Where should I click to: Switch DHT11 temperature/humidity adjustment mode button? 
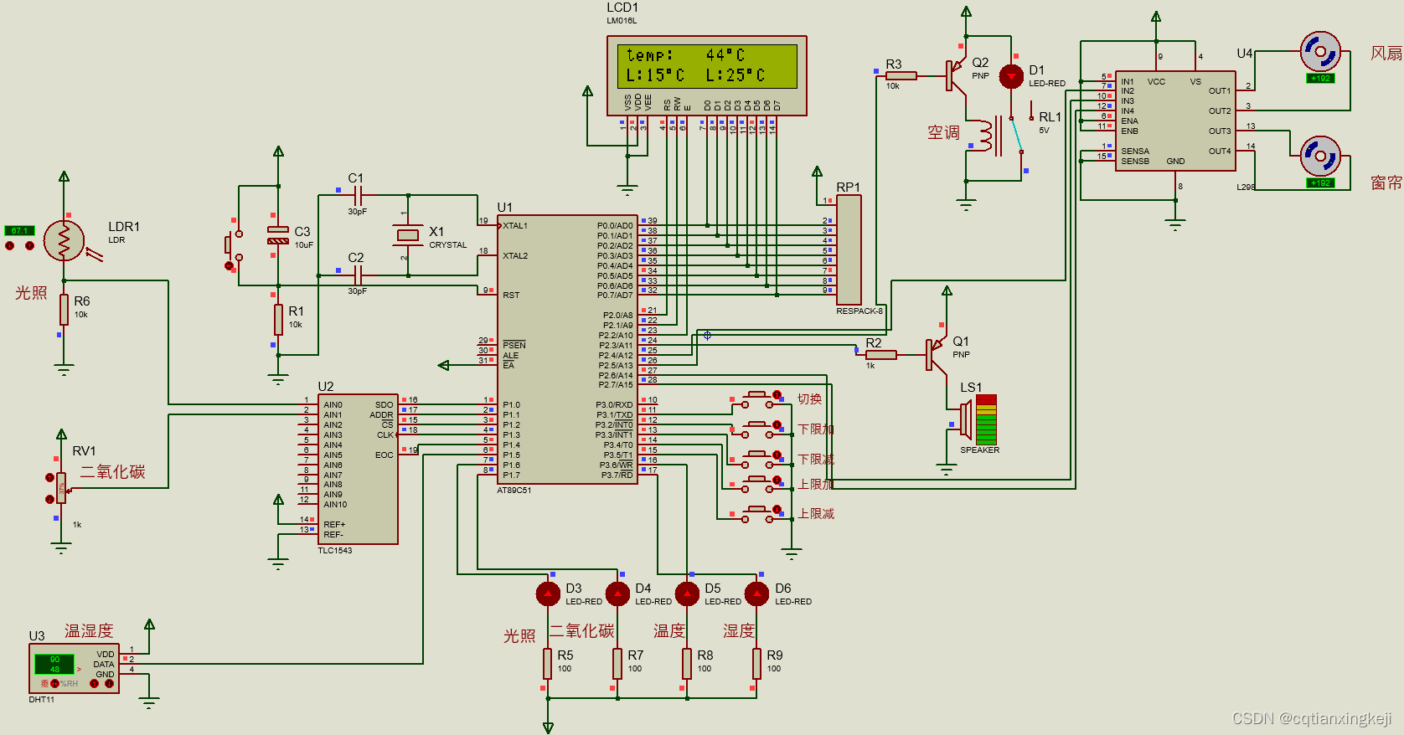55,684
